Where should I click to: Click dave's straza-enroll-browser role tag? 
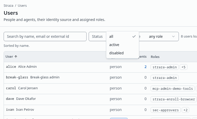coord(174,99)
